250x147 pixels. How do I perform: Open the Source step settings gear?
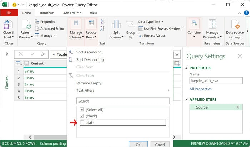coord(238,107)
